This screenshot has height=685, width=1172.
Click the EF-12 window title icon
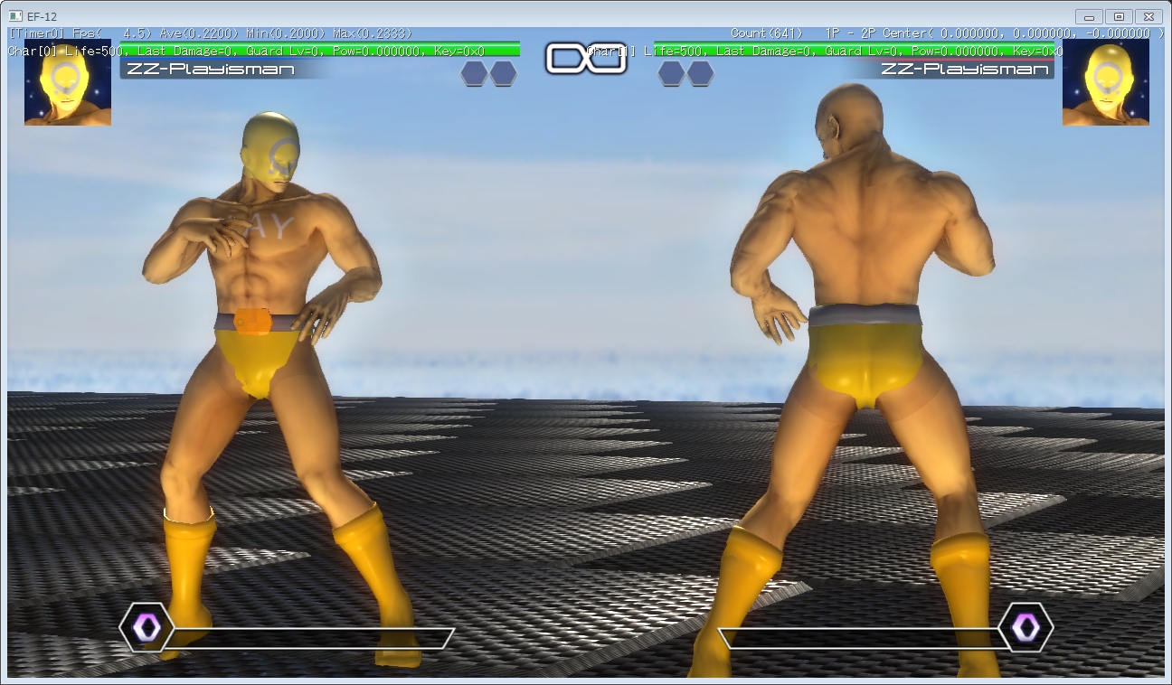[15, 16]
